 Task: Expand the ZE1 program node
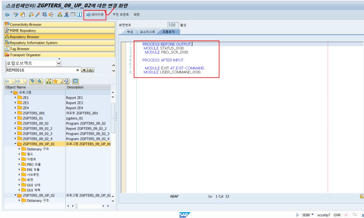tap(15, 98)
